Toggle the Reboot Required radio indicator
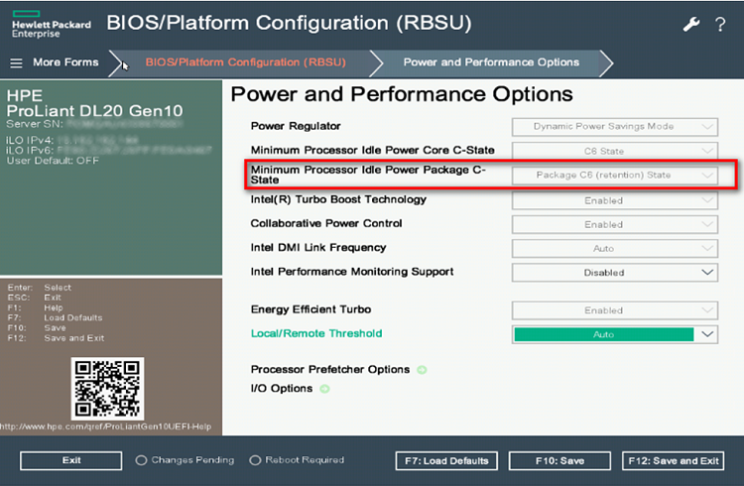The image size is (744, 486). tap(255, 460)
